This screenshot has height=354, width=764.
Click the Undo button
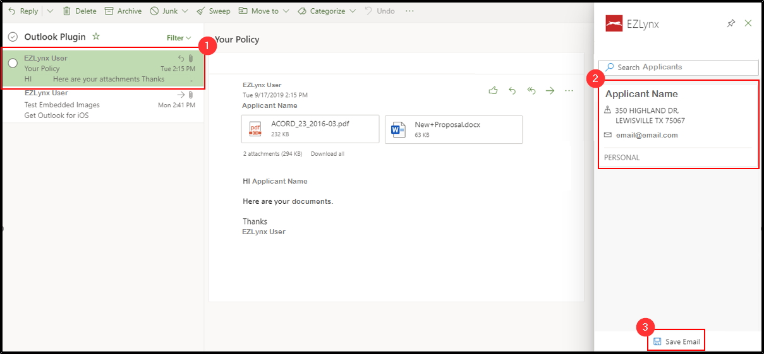[380, 11]
